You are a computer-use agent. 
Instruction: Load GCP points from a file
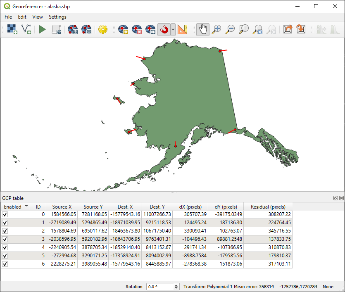pos(73,29)
